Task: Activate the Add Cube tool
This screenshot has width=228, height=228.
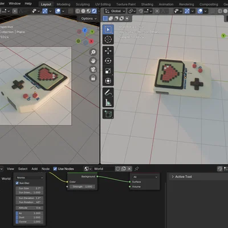Action: 108,114
